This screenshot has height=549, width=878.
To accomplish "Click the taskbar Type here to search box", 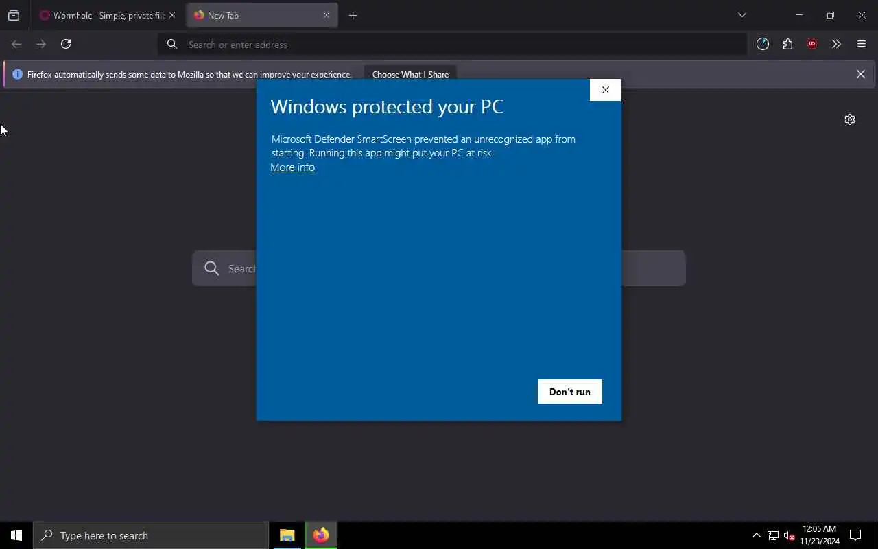I will [151, 535].
